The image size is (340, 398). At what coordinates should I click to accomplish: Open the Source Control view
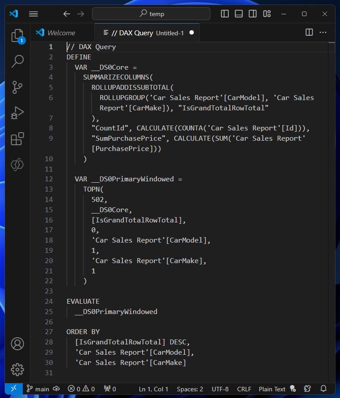coord(17,87)
